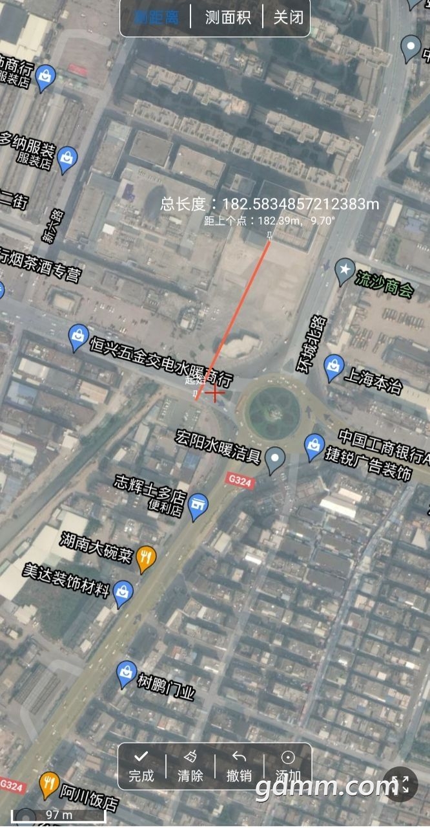Screen dimensions: 430x828
Task: Tap 完成 checkmark to finish measuring
Action: [141, 767]
